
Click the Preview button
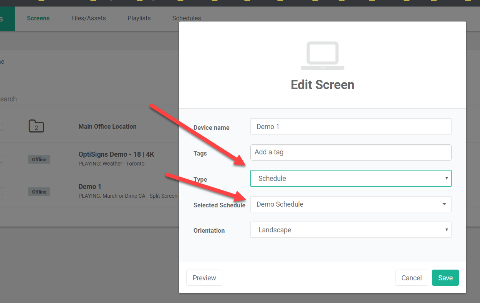(x=204, y=277)
